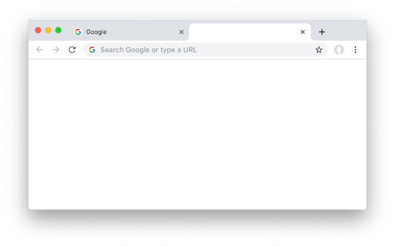Close the Google tab
Viewport: 395px width, 247px height.
pos(181,32)
